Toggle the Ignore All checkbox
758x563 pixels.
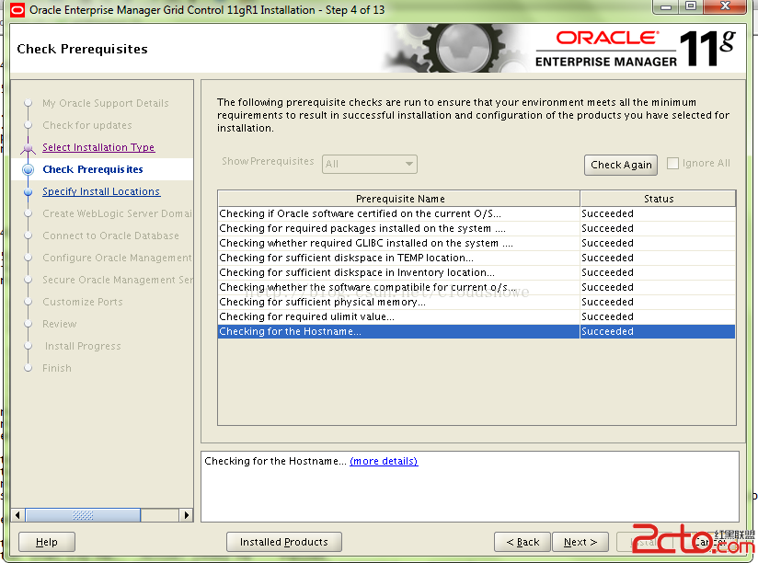(x=672, y=164)
